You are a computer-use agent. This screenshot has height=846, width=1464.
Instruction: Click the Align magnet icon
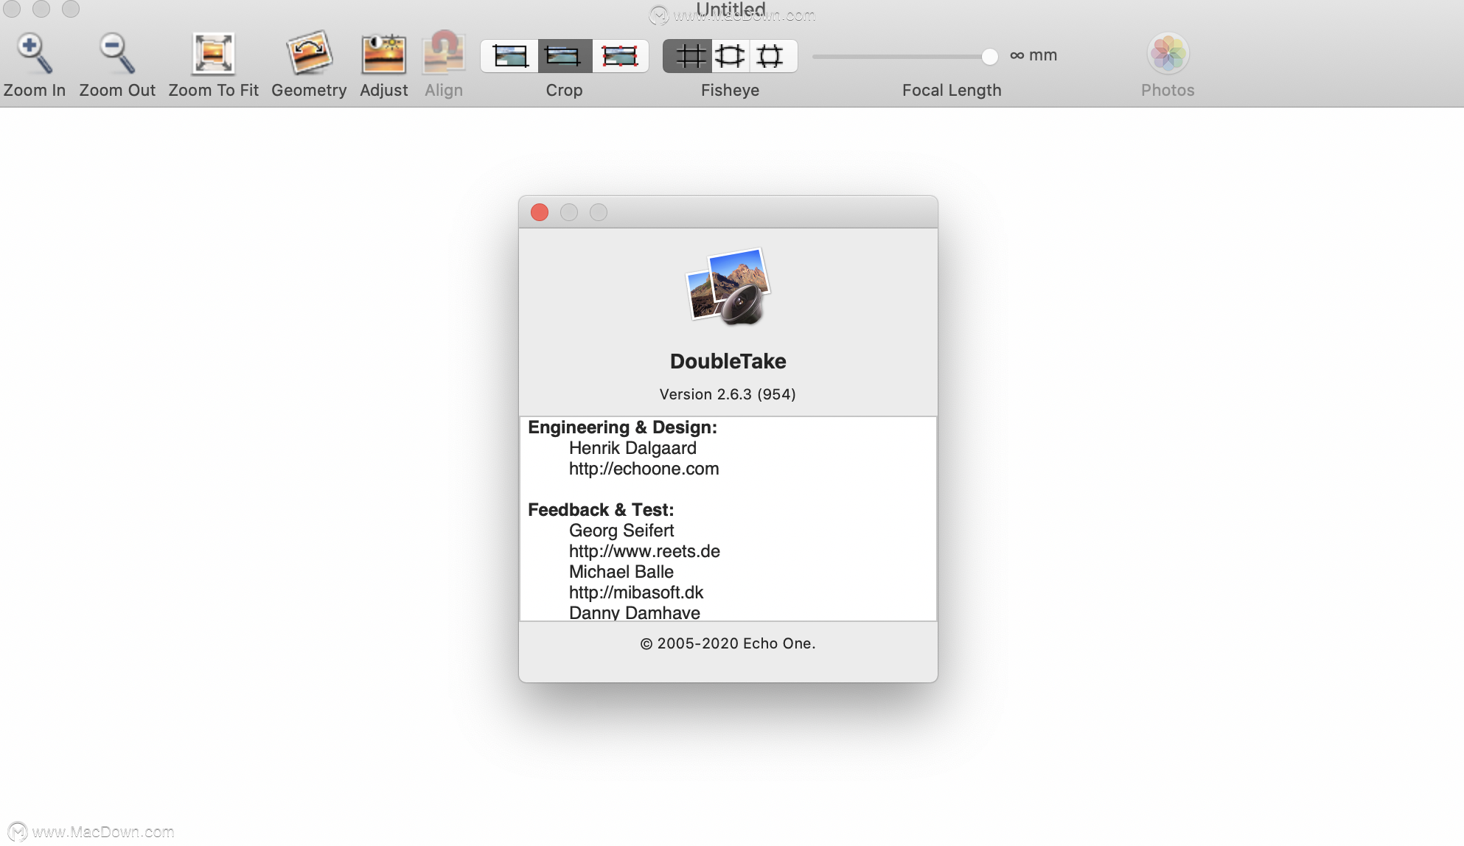(x=443, y=52)
